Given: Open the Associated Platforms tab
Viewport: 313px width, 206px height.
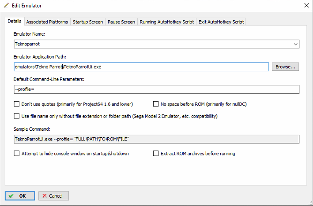Looking at the screenshot, I should click(47, 22).
